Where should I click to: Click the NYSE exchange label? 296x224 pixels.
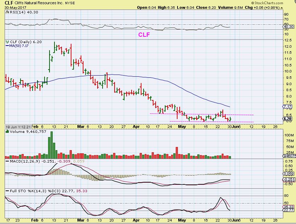[x=70, y=3]
